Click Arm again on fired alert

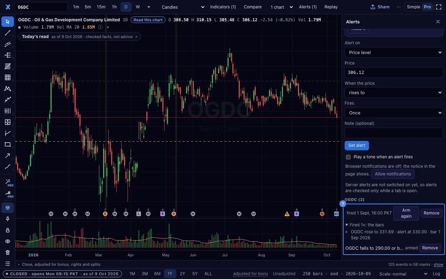coord(406,213)
